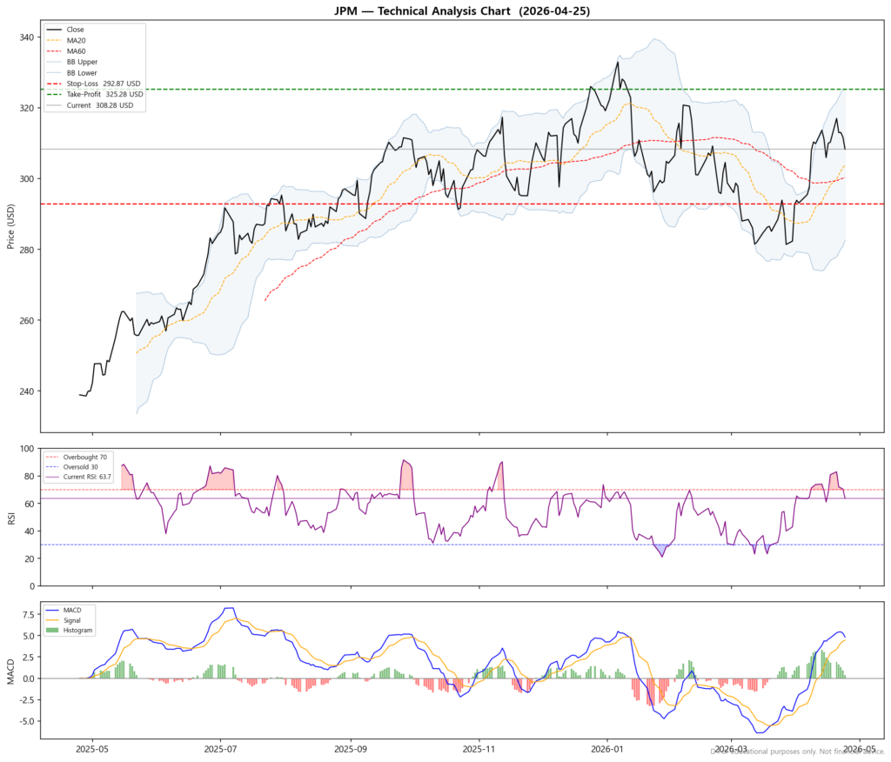
Task: Click the MACD line legend entry
Action: (x=73, y=610)
